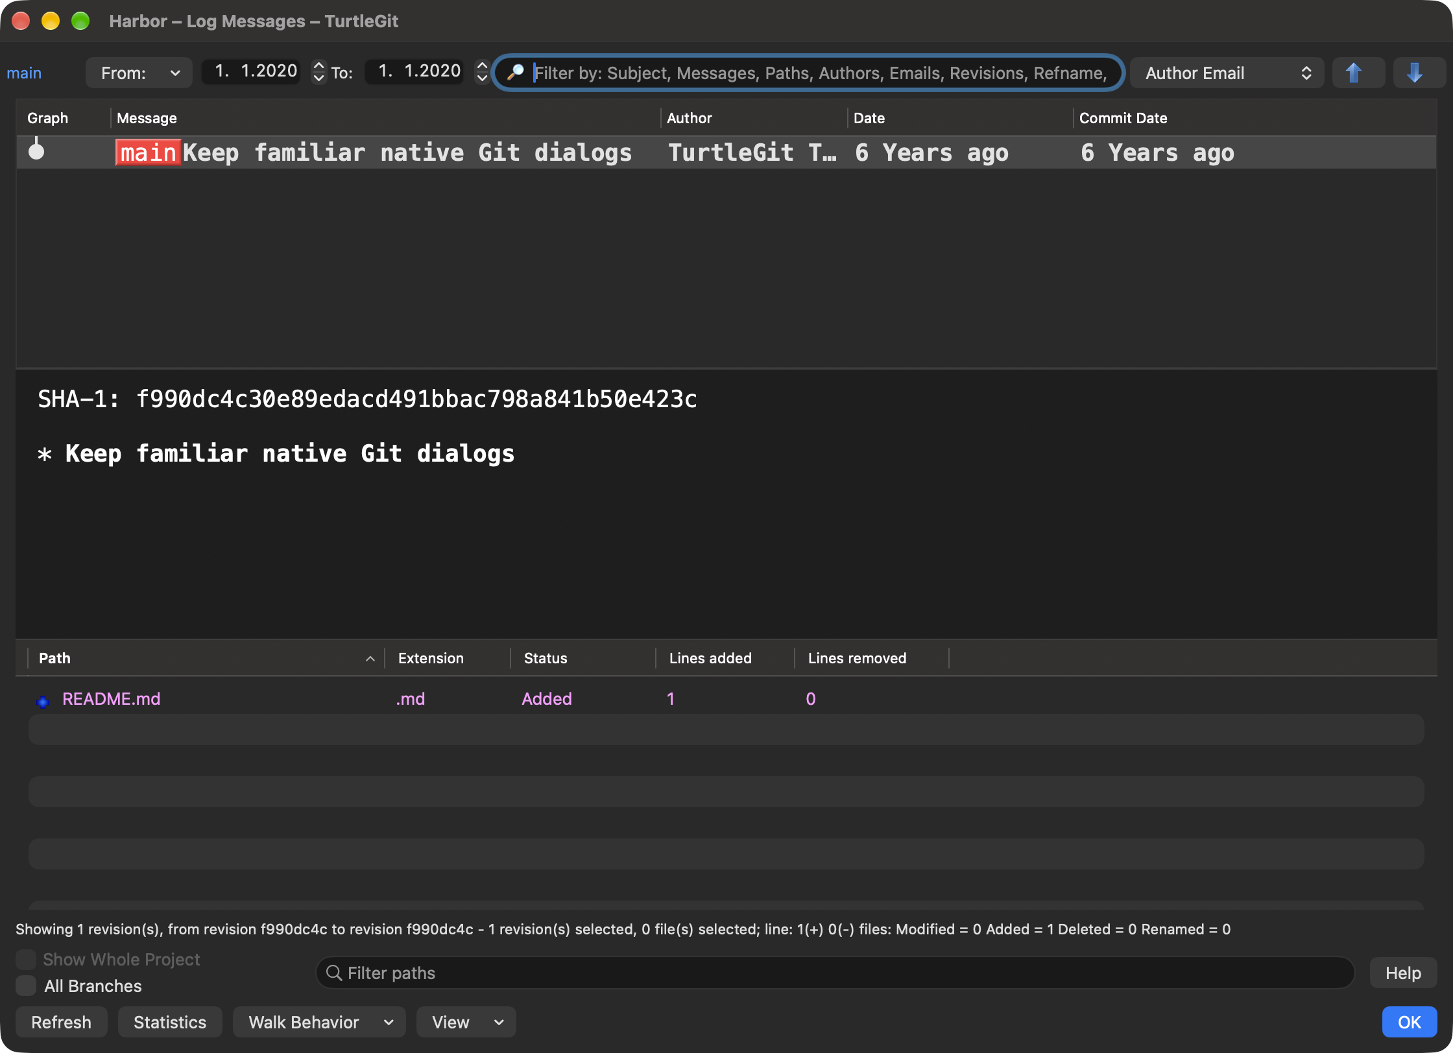Click the Path column sort arrow
The height and width of the screenshot is (1053, 1453).
370,659
